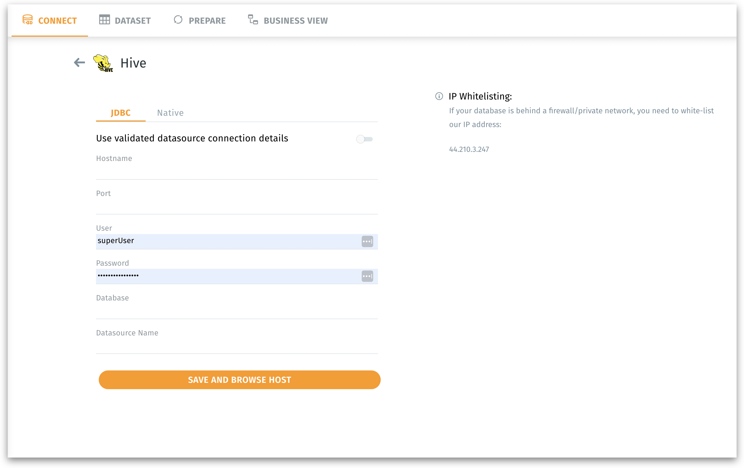Click the Hive bee logo icon

click(103, 63)
